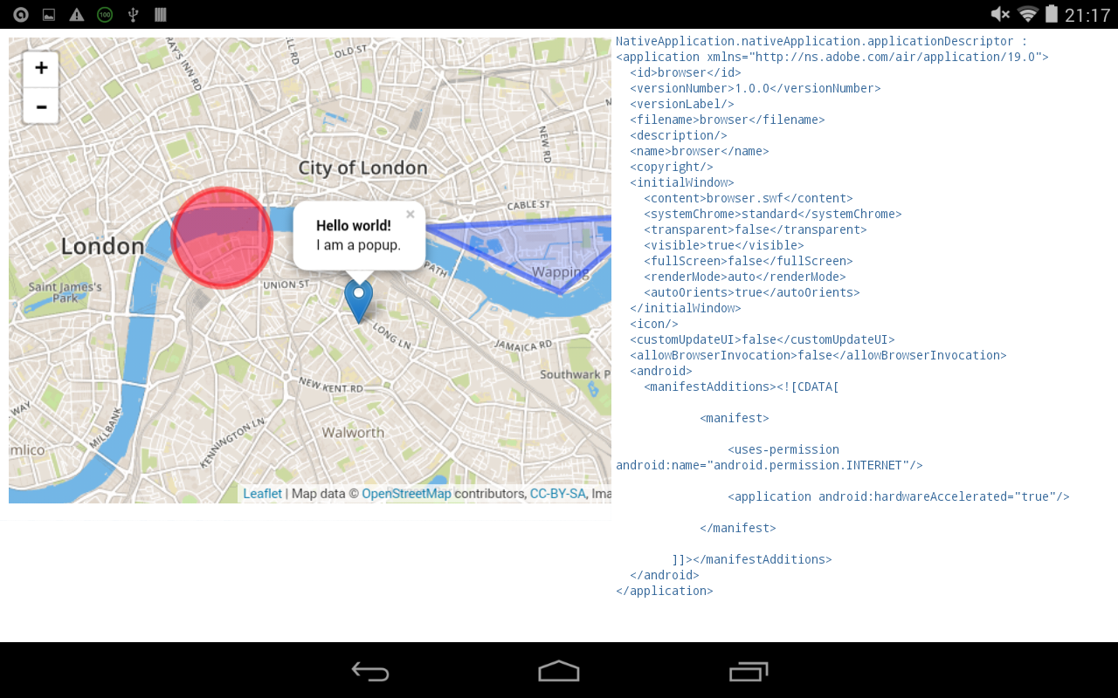1118x698 pixels.
Task: Tap the 'City of London' map label
Action: (362, 168)
